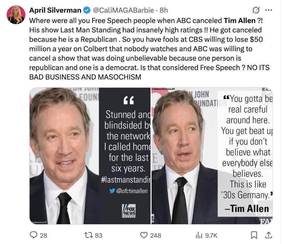The height and width of the screenshot is (244, 288).
Task: Click the April Silverman display name
Action: point(55,10)
